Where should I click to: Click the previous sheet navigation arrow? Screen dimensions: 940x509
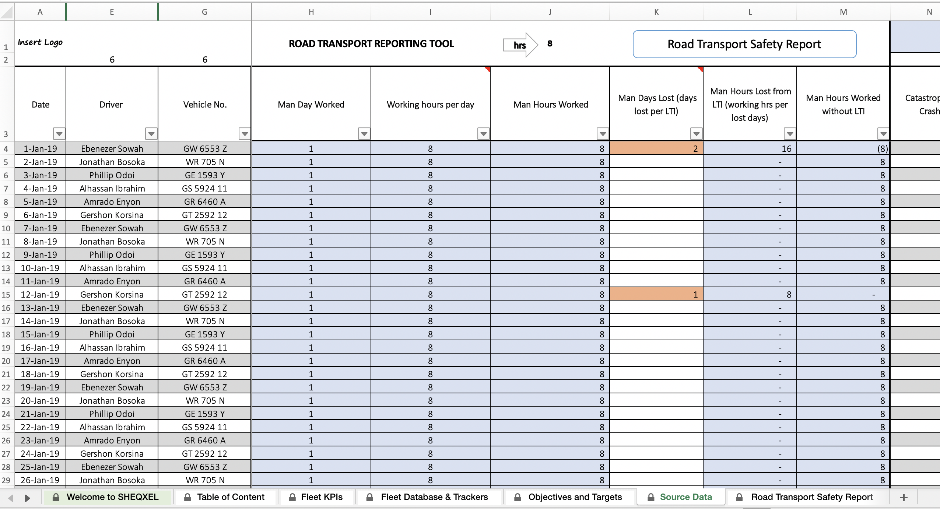point(11,498)
